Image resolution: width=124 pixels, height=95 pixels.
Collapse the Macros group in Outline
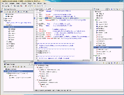click(x=95, y=12)
